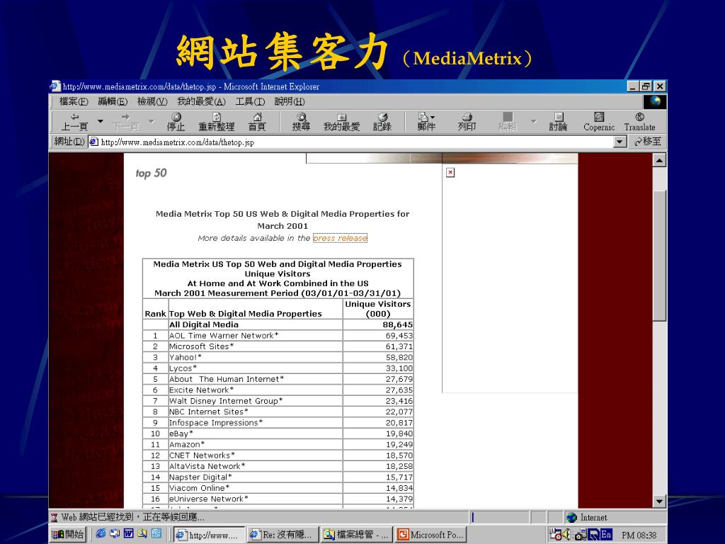Click the broken image placeholder icon
The height and width of the screenshot is (544, 725).
[450, 173]
